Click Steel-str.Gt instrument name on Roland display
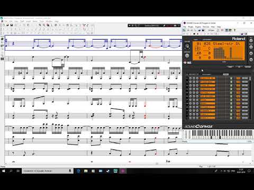The image size is (254, 190). pyautogui.click(x=226, y=44)
